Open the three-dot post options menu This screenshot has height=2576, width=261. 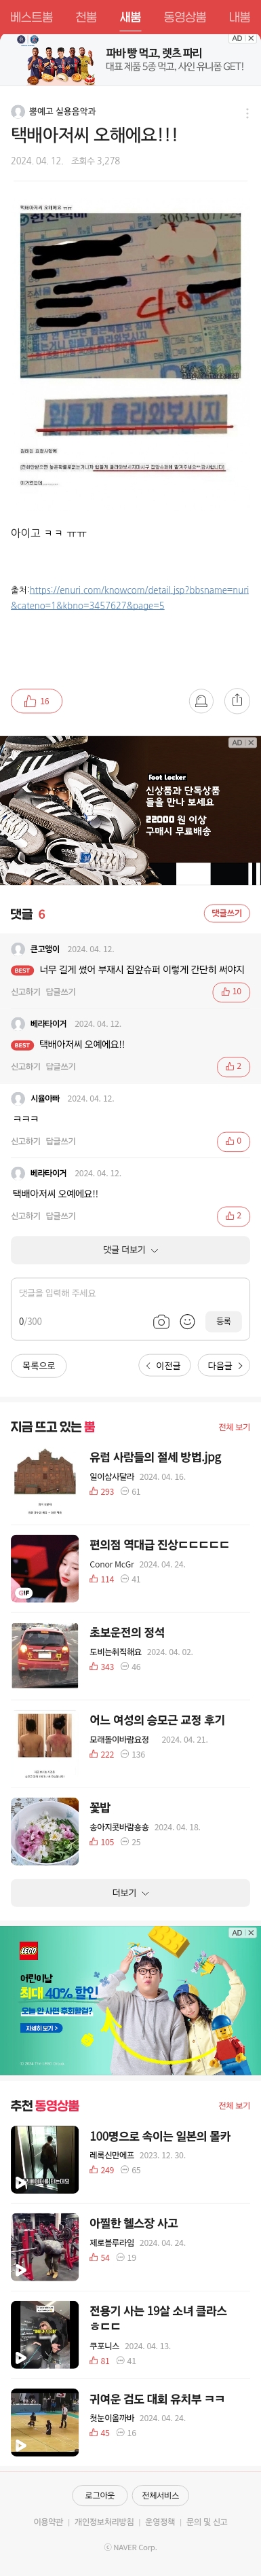tap(247, 113)
